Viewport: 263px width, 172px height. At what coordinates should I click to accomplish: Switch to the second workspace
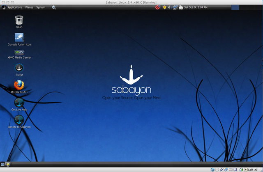click(x=243, y=7)
